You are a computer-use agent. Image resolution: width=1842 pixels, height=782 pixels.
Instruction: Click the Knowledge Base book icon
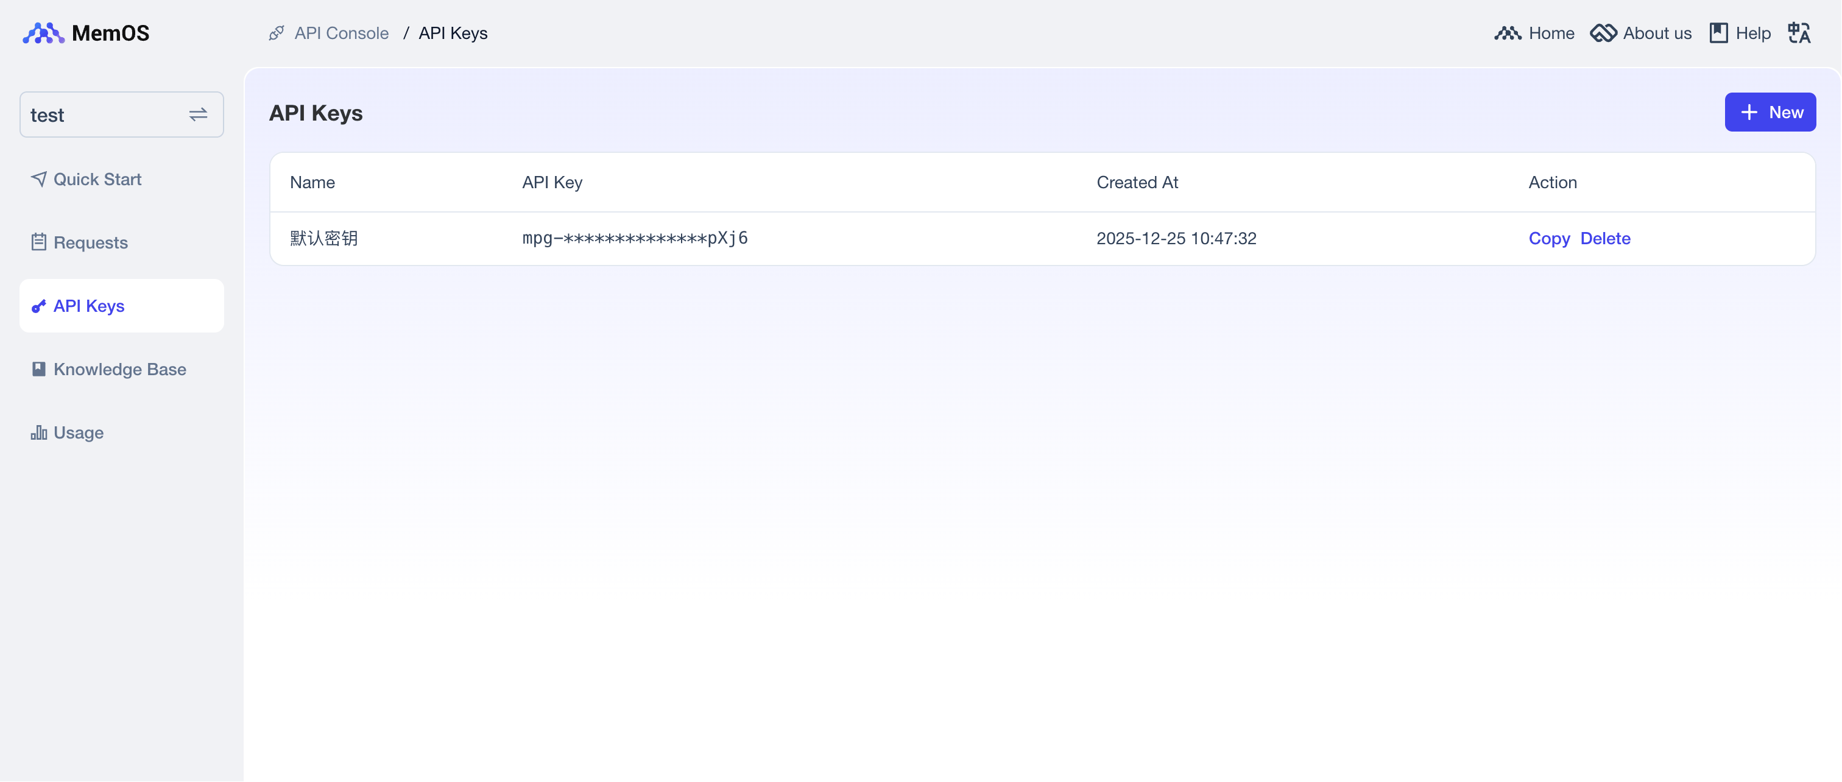[38, 369]
